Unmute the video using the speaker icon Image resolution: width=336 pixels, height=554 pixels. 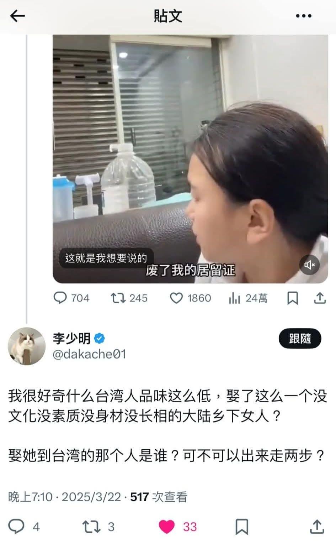[x=309, y=265]
